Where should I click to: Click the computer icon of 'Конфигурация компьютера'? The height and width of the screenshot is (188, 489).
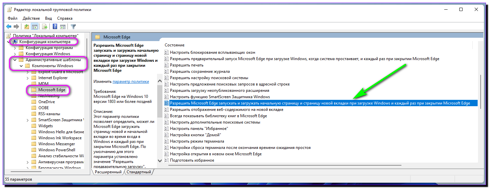[x=15, y=42]
